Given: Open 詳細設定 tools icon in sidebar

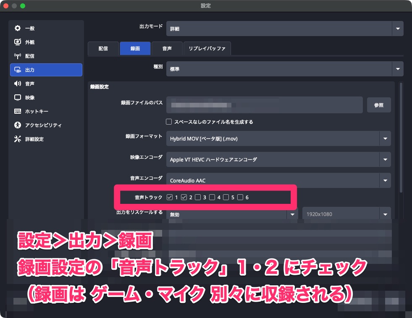Looking at the screenshot, I should (x=18, y=139).
